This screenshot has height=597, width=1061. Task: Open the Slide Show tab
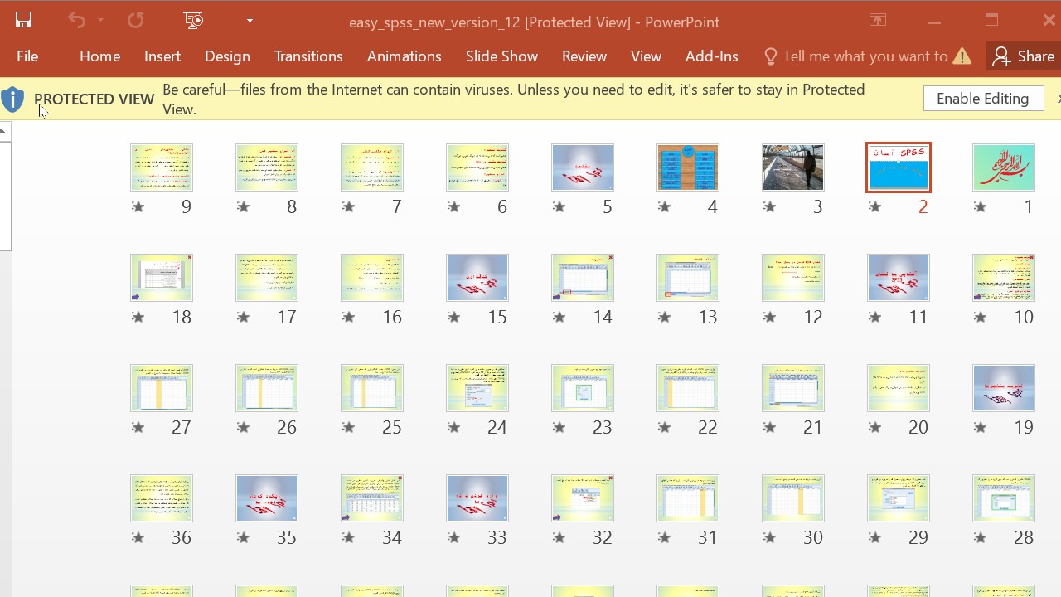point(501,56)
